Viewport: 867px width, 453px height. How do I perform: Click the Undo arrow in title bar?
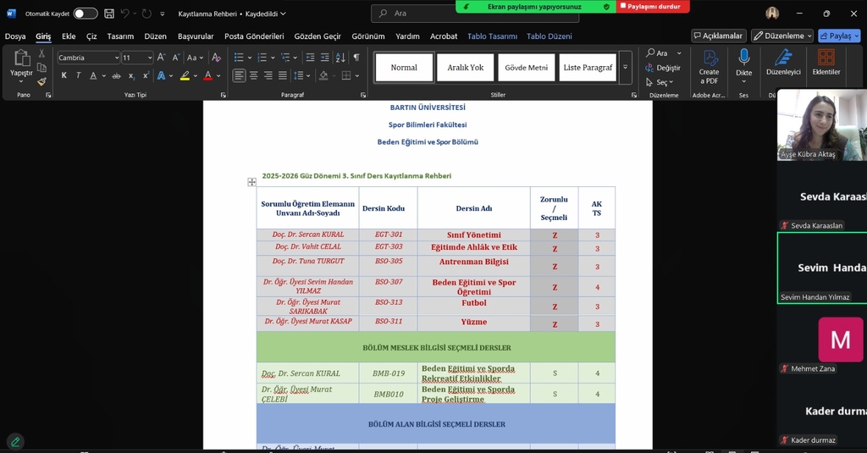point(125,14)
